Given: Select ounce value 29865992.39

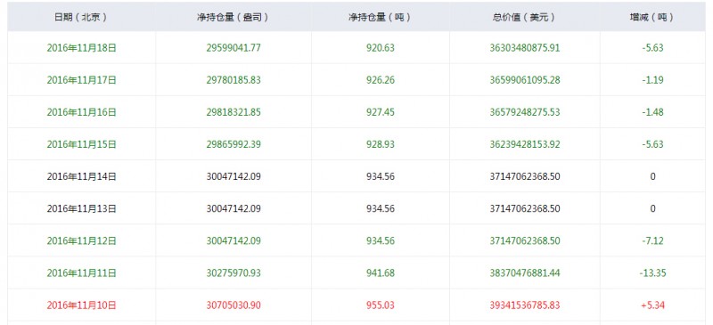Looking at the screenshot, I should click(234, 144).
